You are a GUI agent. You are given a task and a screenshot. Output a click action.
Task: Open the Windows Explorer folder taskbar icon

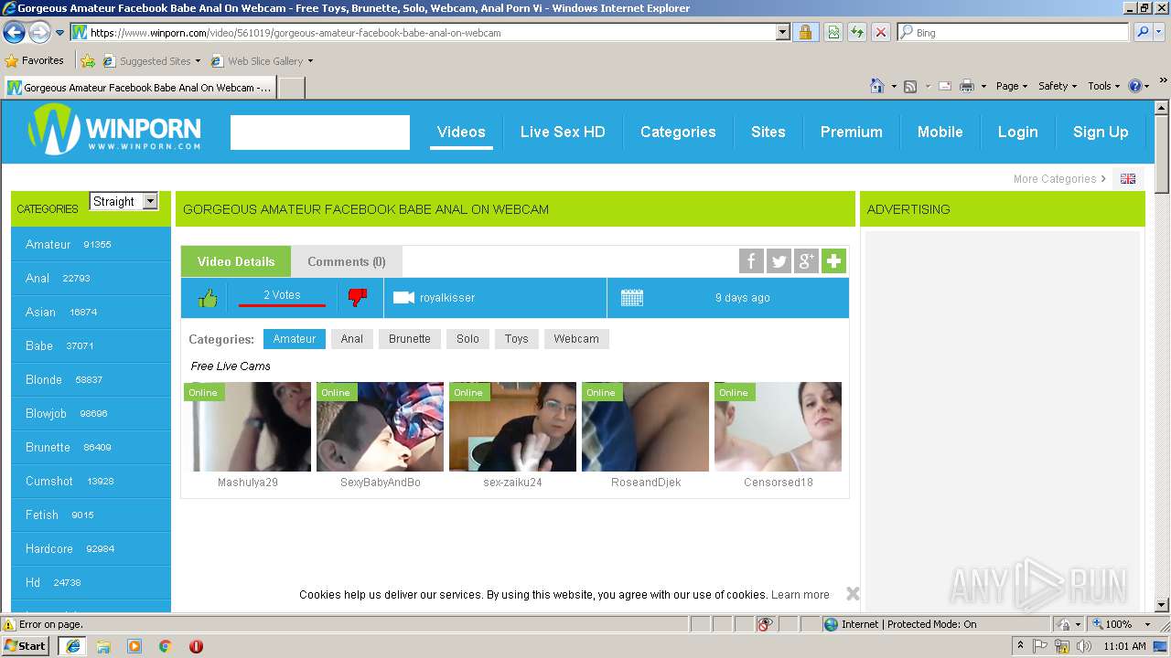(x=103, y=646)
